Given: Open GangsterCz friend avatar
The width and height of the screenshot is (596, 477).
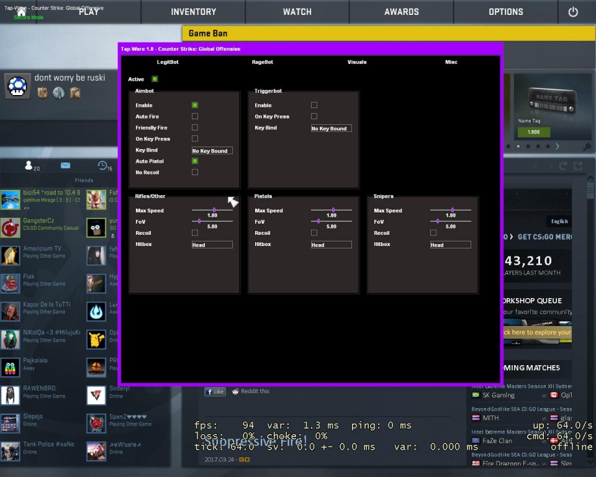Looking at the screenshot, I should coord(11,228).
